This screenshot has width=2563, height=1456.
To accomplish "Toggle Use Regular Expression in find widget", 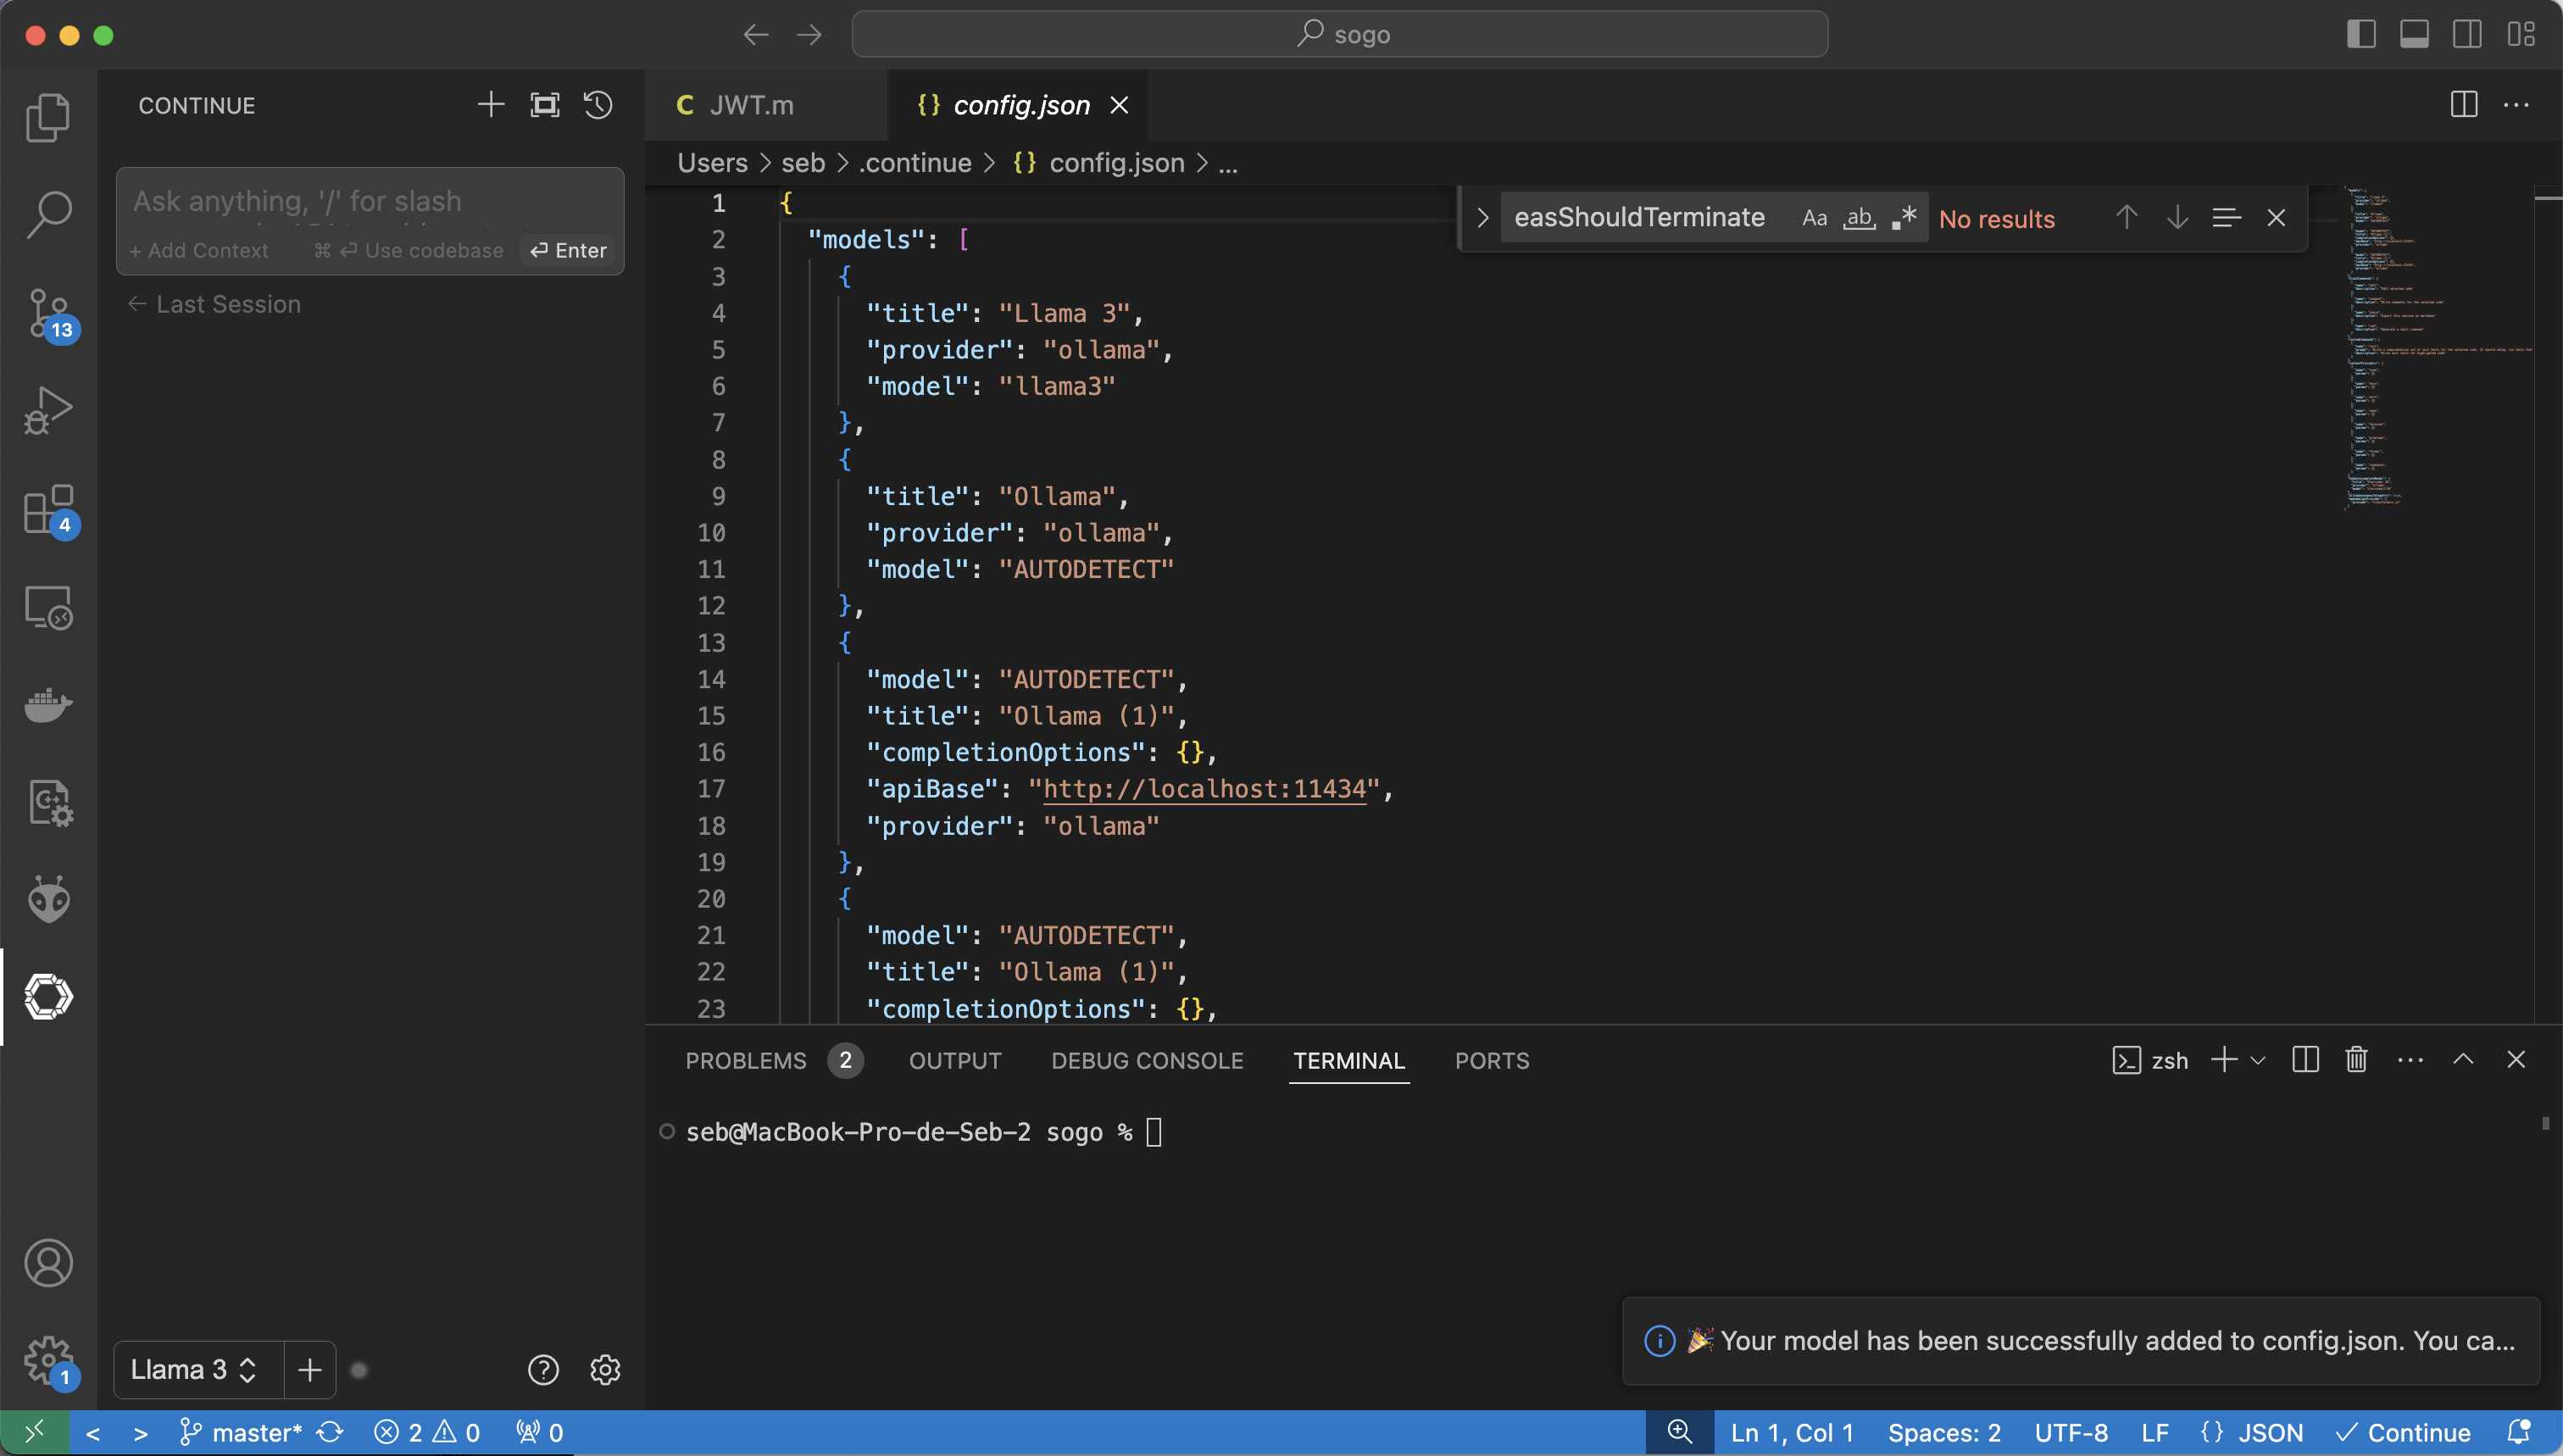I will coord(1904,217).
